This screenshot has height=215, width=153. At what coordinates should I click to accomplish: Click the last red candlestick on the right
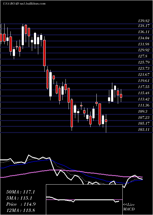tap(121, 96)
